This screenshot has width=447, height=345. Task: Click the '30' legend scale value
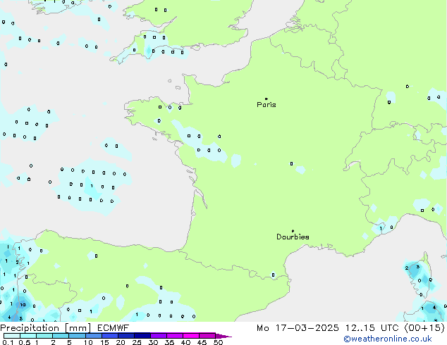click(153, 342)
